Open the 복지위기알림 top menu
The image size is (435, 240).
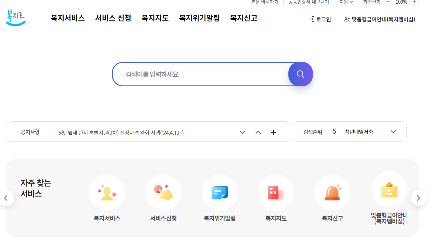click(199, 18)
